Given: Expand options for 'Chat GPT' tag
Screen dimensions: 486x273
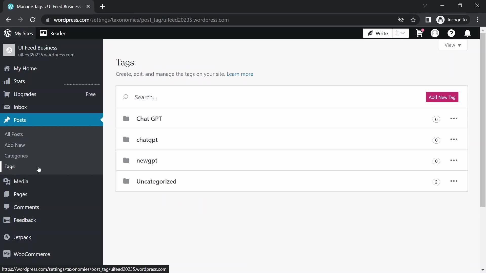Looking at the screenshot, I should [x=454, y=119].
